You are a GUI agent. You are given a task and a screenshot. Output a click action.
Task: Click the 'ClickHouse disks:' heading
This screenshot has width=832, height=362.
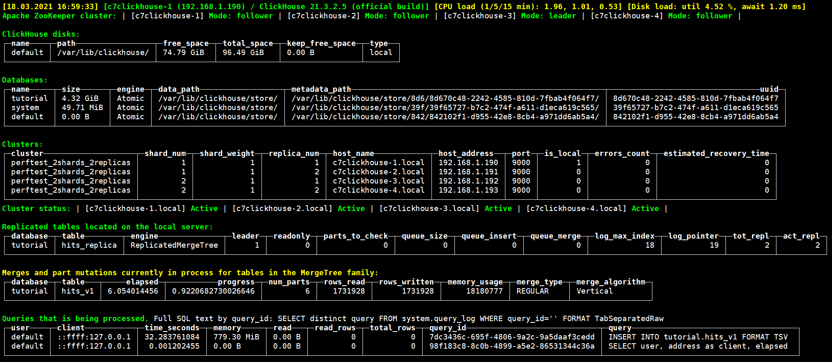[41, 34]
